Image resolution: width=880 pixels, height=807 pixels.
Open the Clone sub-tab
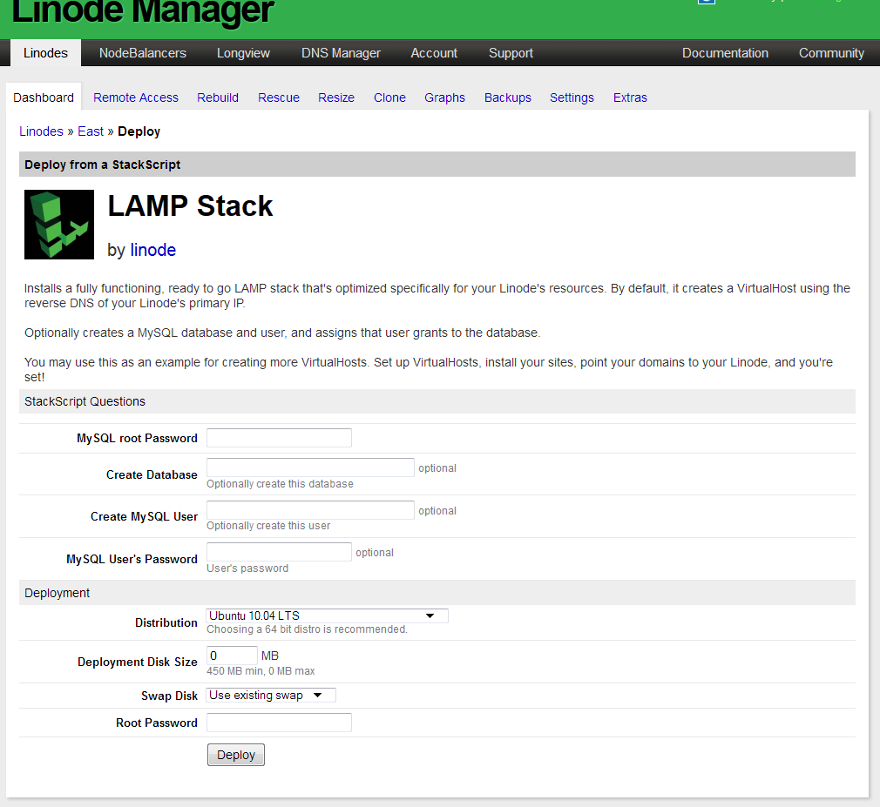[389, 97]
